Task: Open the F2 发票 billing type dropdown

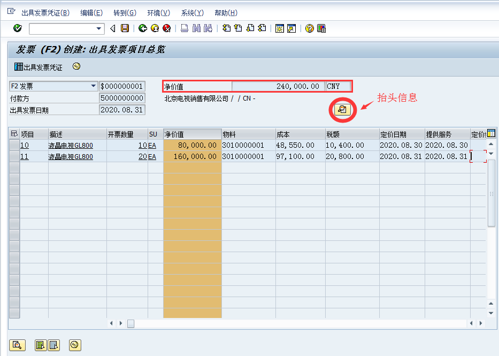Action: tap(92, 86)
